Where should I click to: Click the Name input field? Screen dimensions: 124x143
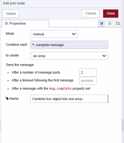point(69,99)
